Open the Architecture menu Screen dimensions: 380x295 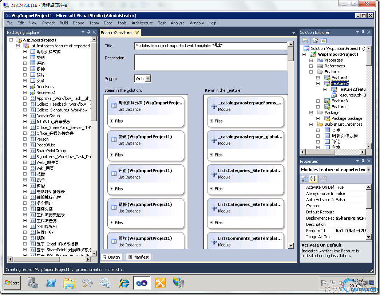[x=142, y=23]
